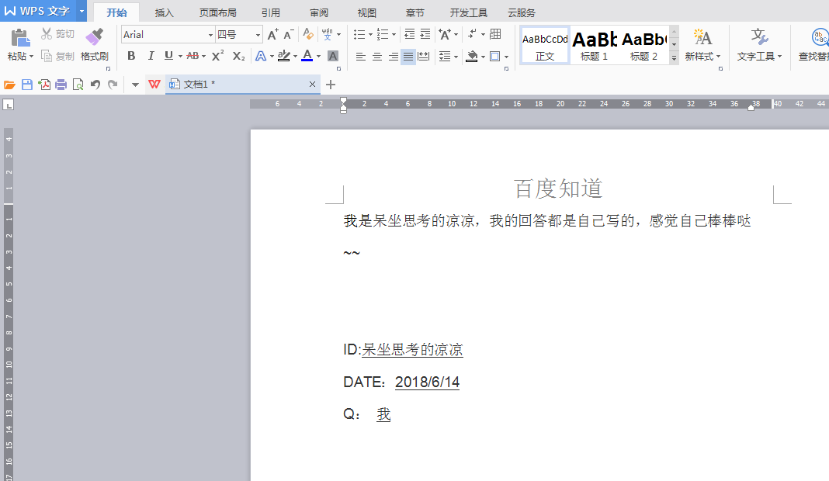Viewport: 829px width, 481px height.
Task: Click the 复制 copy button
Action: tap(57, 56)
